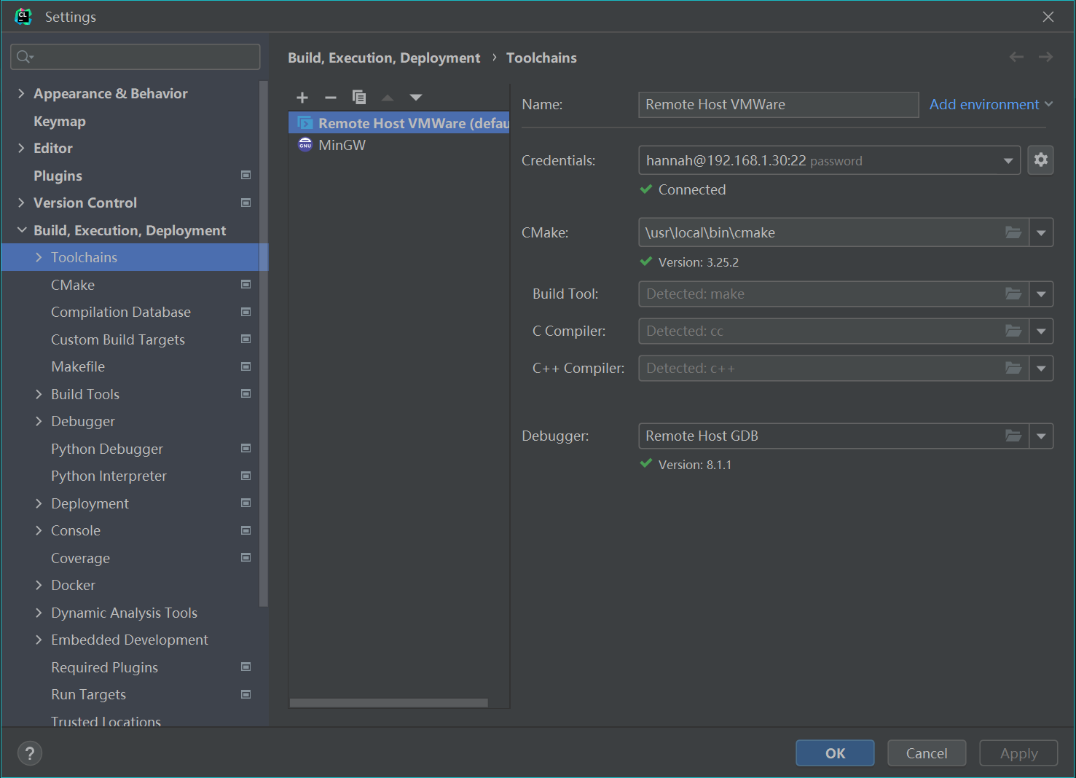The height and width of the screenshot is (778, 1076).
Task: Browse for Build Tool folder icon
Action: (1013, 294)
